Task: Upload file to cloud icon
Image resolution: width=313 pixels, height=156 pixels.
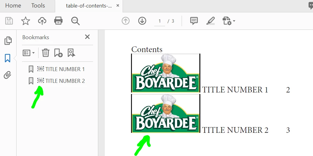Action: click(x=42, y=21)
